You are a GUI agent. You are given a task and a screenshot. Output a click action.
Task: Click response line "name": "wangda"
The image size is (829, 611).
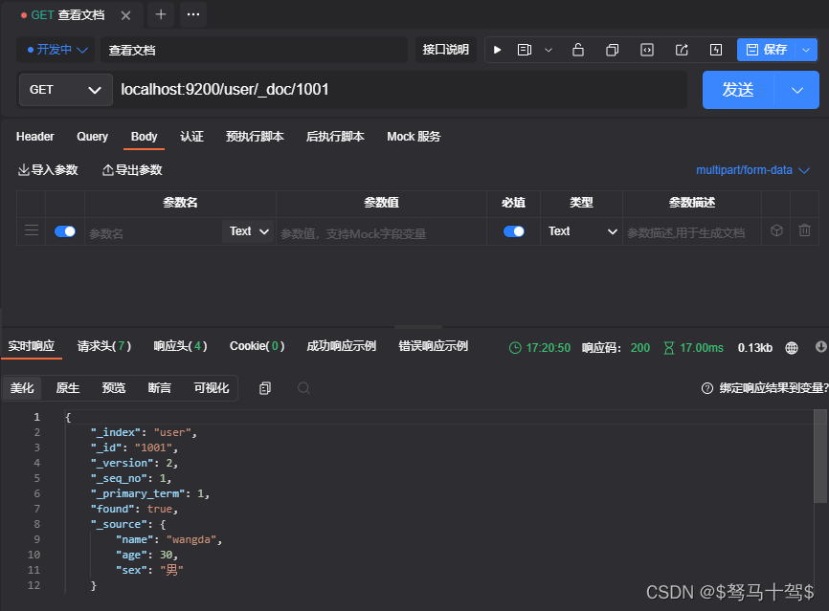(x=169, y=539)
